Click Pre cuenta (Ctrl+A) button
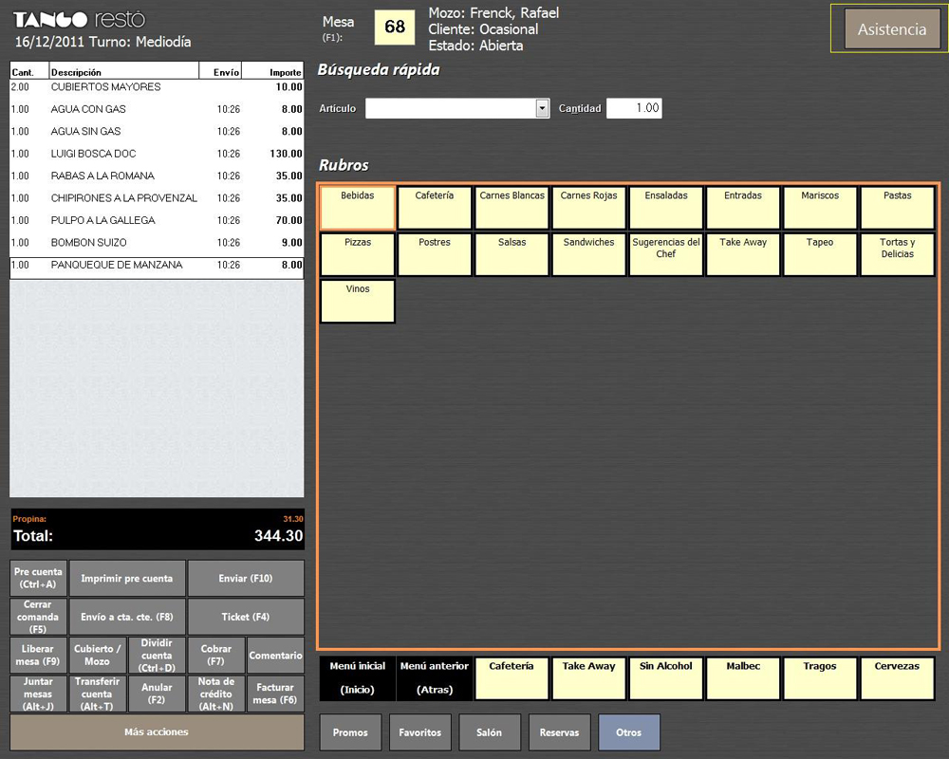This screenshot has height=759, width=949. click(x=38, y=578)
